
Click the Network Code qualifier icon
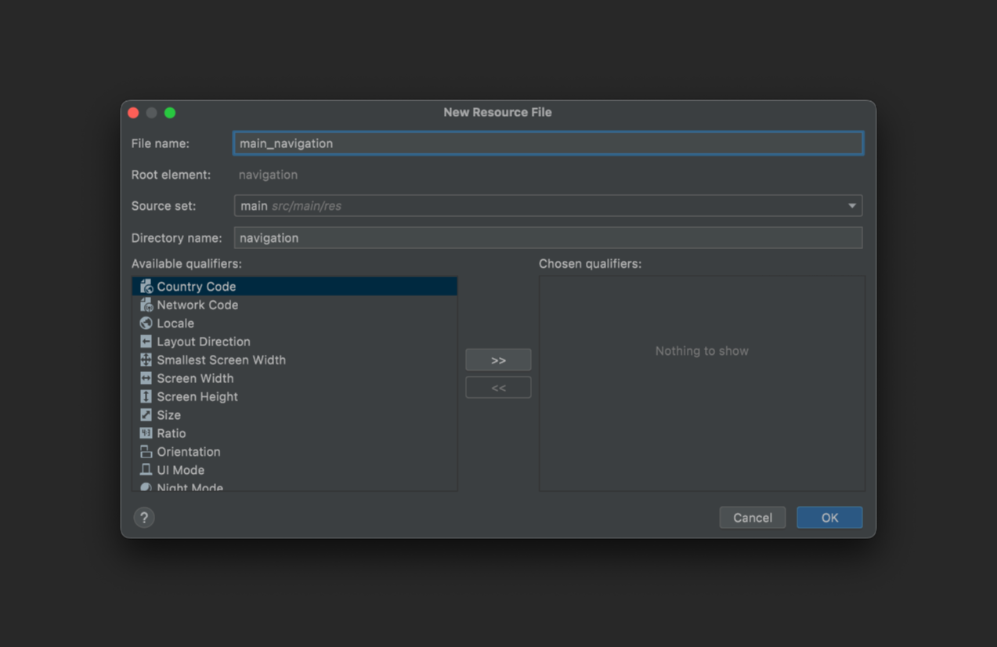tap(146, 305)
